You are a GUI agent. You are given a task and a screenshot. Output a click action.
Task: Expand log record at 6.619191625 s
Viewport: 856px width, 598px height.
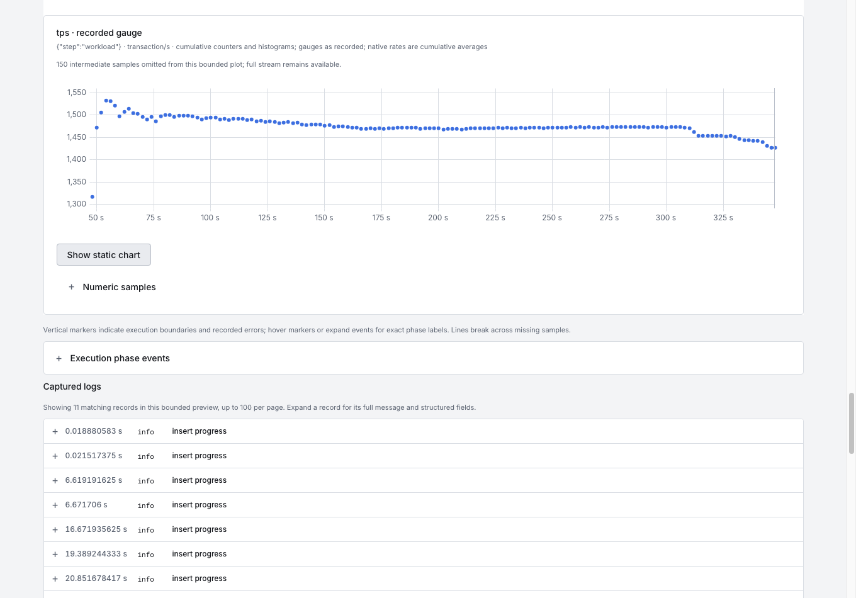[423, 480]
